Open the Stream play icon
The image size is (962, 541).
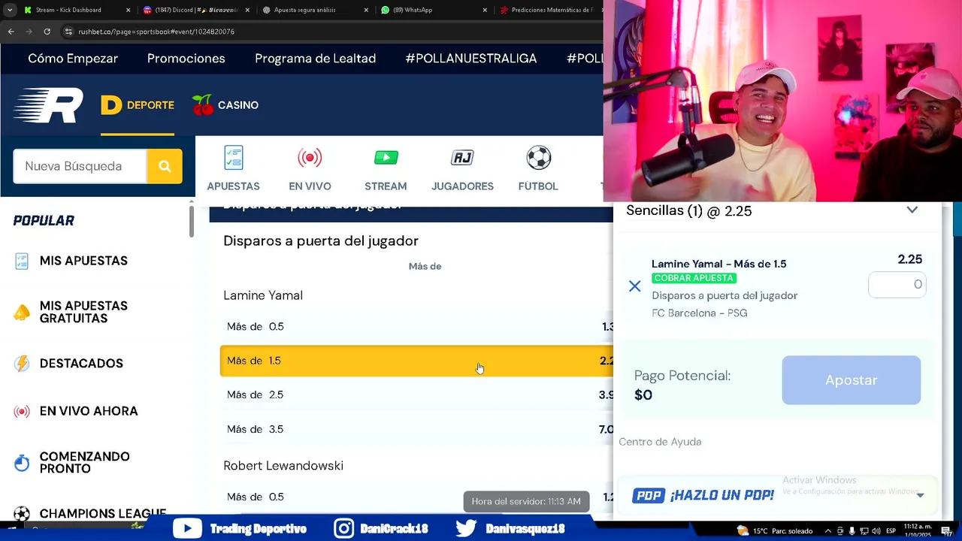coord(386,158)
